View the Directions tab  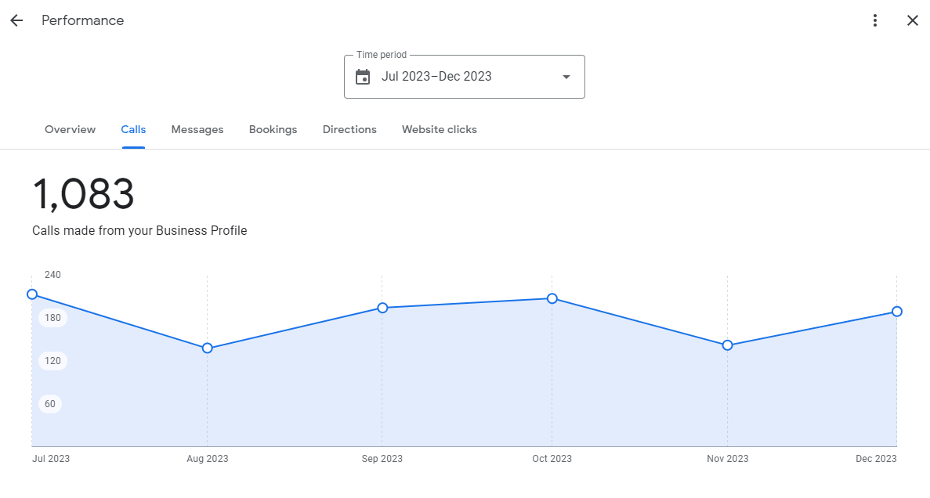349,129
